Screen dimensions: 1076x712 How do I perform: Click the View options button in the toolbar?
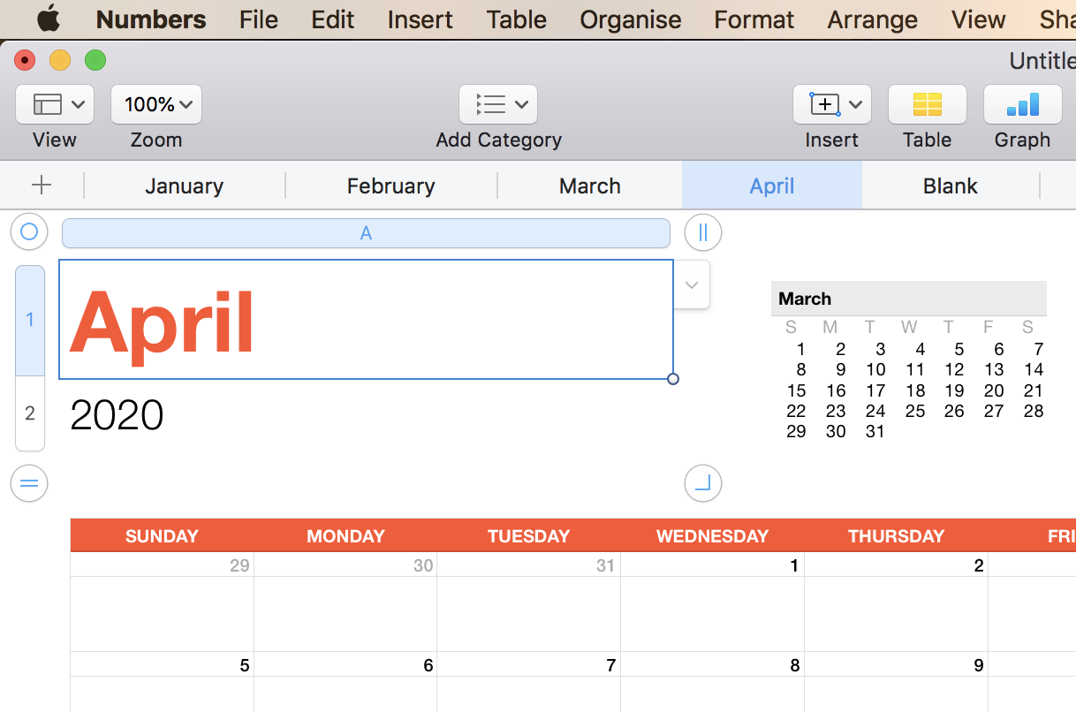pyautogui.click(x=54, y=103)
